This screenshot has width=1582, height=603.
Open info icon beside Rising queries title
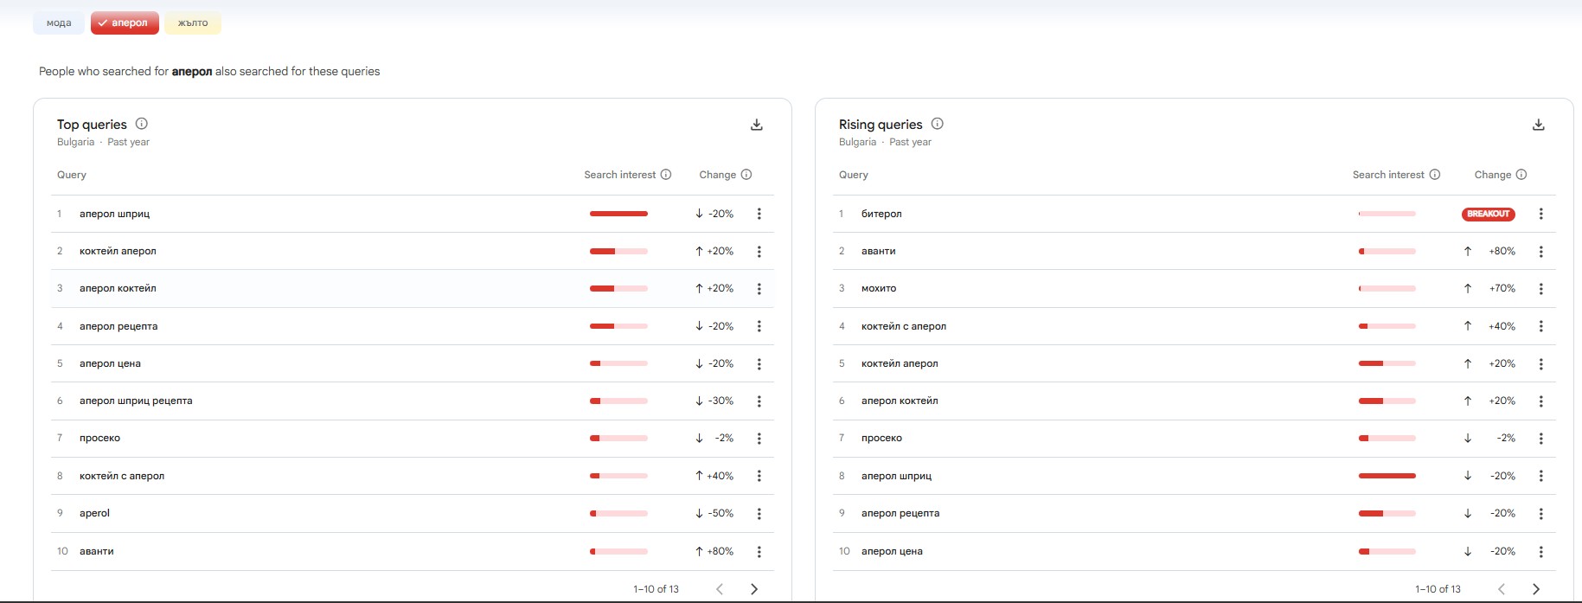coord(938,124)
